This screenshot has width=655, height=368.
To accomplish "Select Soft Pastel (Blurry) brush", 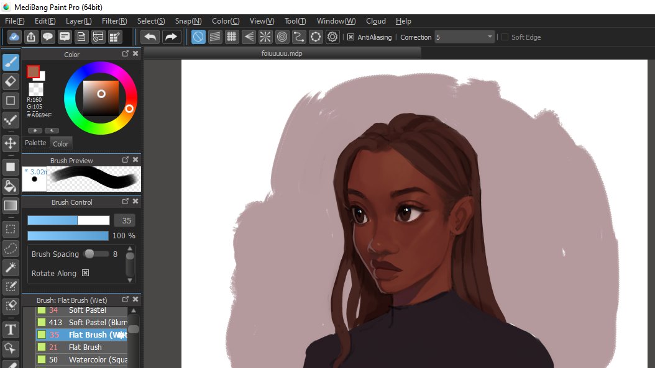I will tap(81, 322).
